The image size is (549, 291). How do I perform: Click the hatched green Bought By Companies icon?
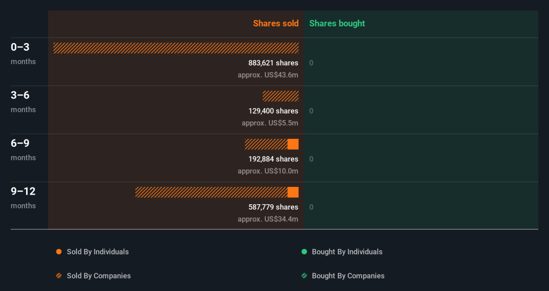(304, 276)
